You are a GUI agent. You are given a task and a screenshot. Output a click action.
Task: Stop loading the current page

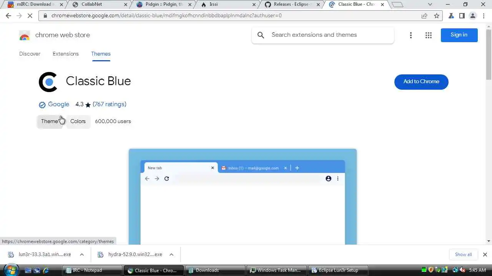point(31,16)
